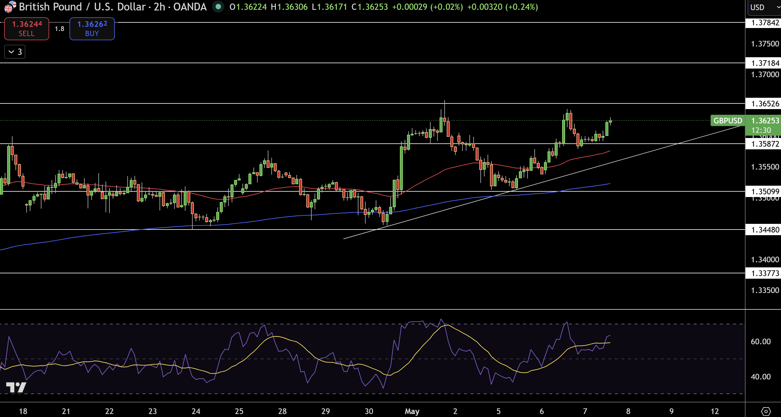Screen dimensions: 781x417
Task: Click the 2h timeframe in the title
Action: [x=159, y=7]
